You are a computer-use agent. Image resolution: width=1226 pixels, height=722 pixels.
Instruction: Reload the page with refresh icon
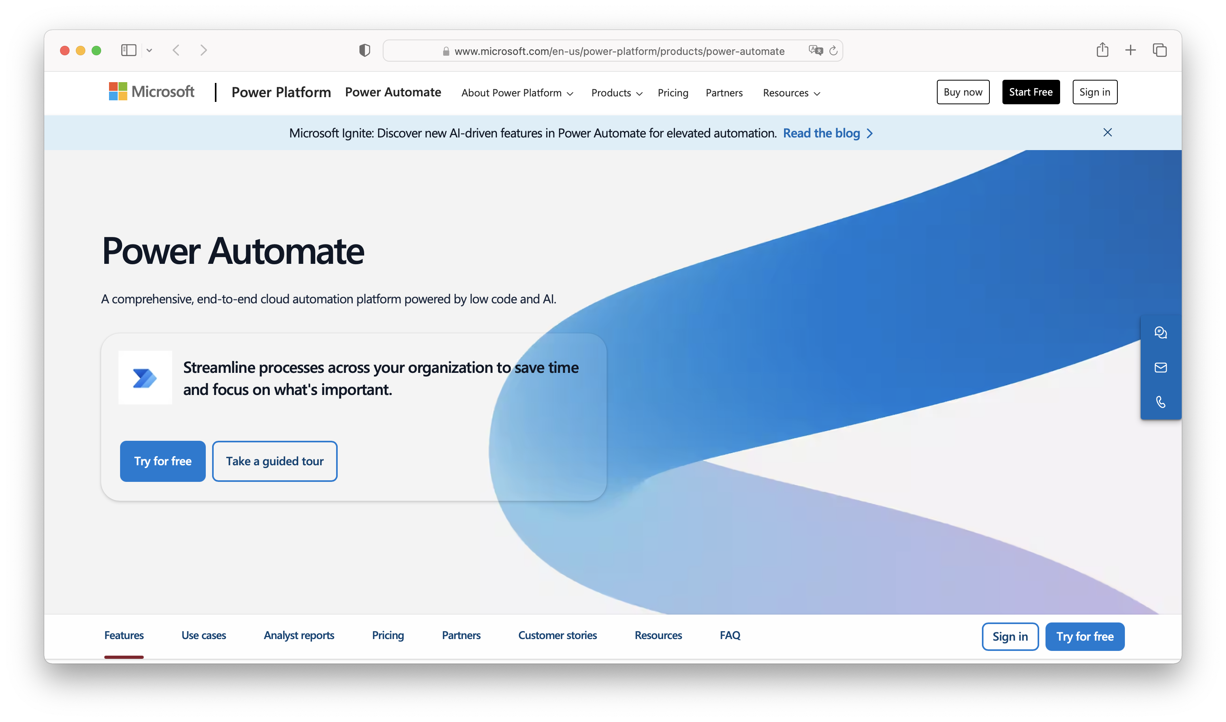(833, 51)
